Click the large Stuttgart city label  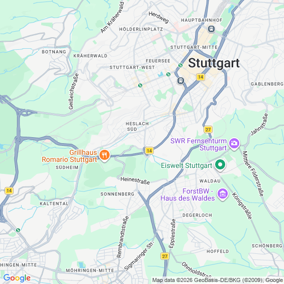tap(214, 63)
